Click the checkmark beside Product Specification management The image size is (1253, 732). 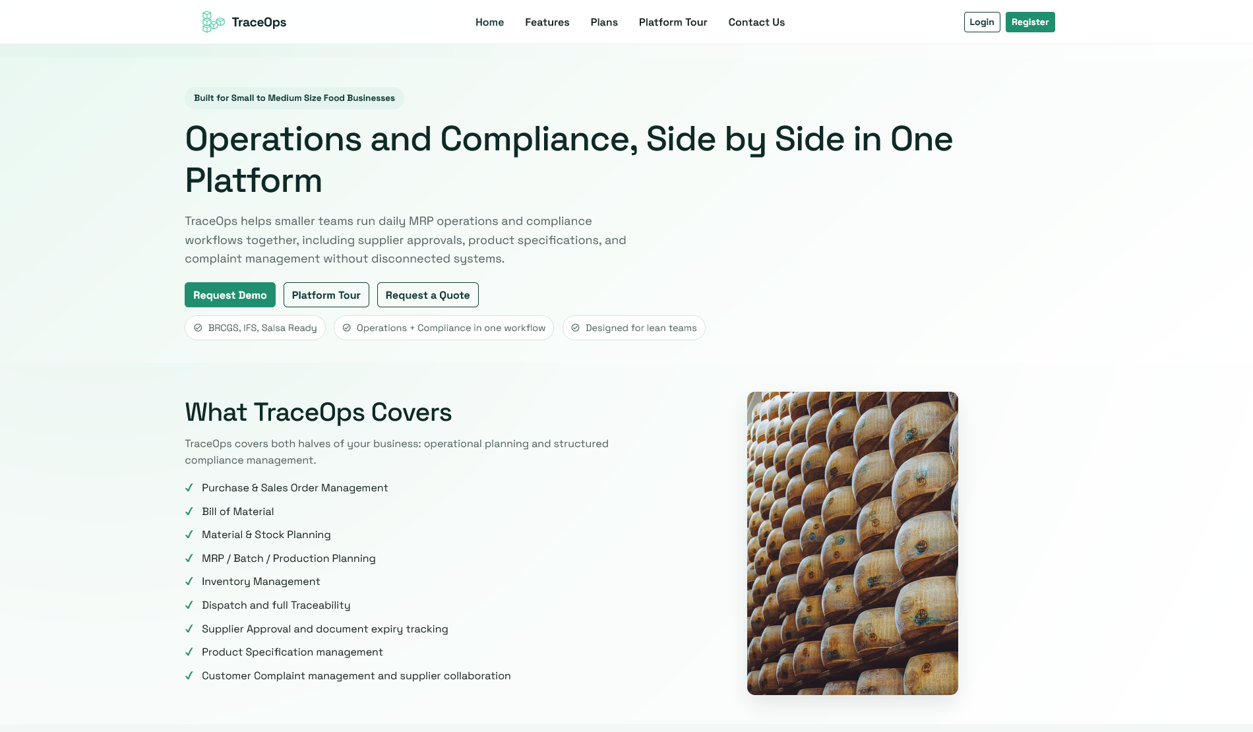coord(189,652)
